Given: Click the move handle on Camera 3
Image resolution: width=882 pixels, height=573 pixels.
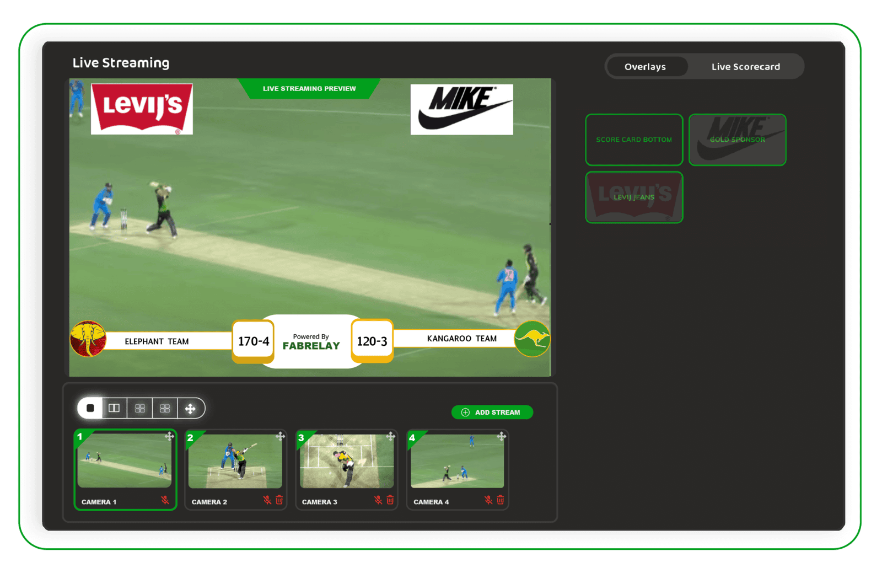Looking at the screenshot, I should [391, 436].
